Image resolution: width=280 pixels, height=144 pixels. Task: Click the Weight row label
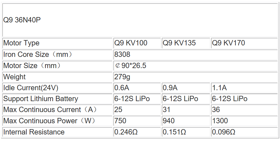14,77
